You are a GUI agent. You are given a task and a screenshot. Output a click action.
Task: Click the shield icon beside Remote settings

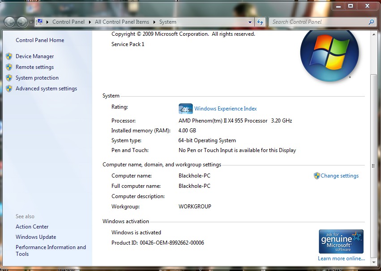click(x=9, y=67)
